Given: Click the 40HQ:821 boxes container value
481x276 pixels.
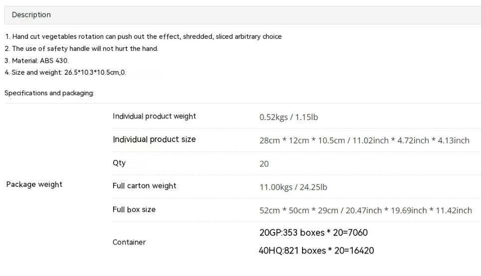Looking at the screenshot, I should coord(316,251).
